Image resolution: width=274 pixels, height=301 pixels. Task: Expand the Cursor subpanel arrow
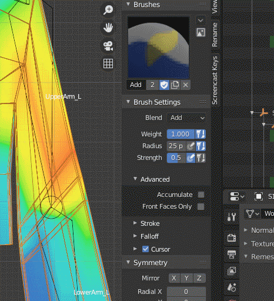coord(135,249)
